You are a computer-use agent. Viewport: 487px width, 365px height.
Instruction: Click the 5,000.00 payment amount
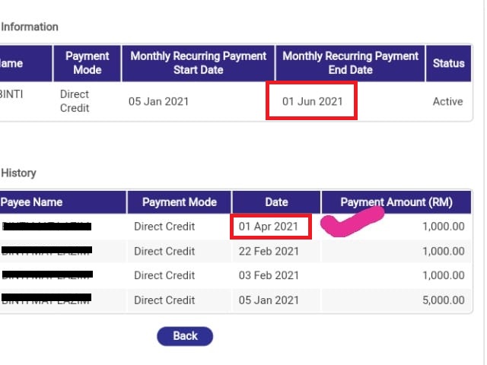[x=443, y=300]
